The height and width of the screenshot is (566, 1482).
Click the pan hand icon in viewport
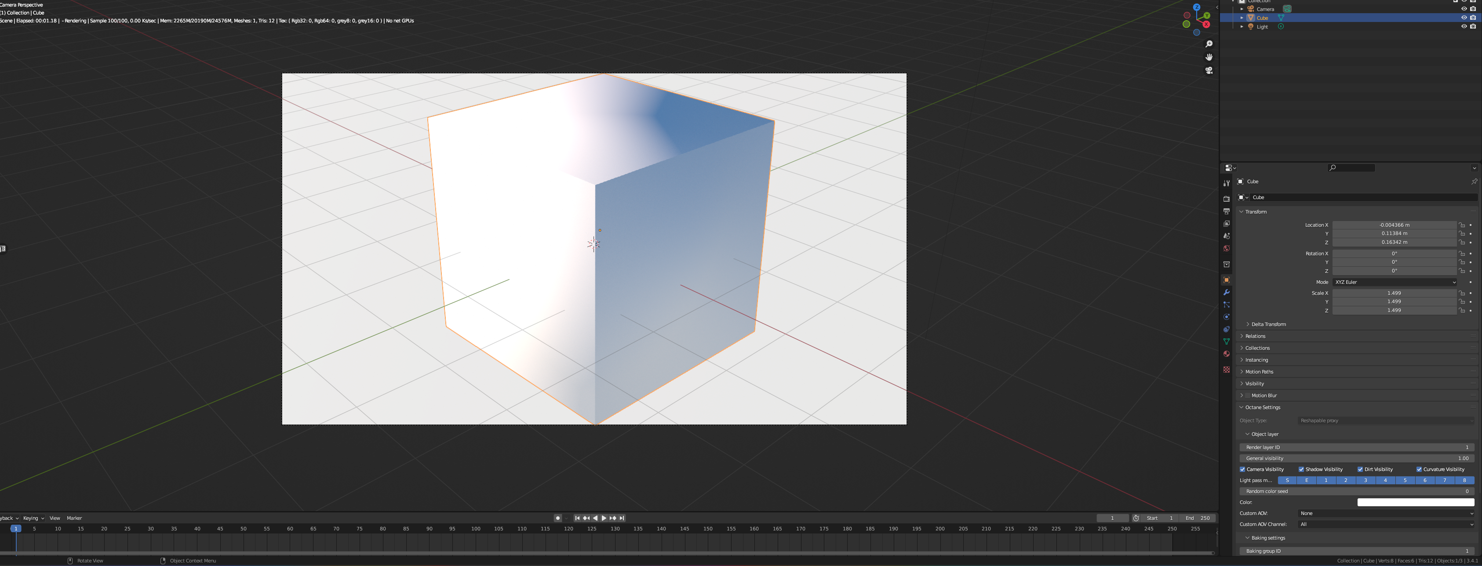pyautogui.click(x=1209, y=57)
